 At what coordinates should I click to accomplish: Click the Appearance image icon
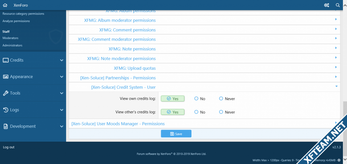6,77
